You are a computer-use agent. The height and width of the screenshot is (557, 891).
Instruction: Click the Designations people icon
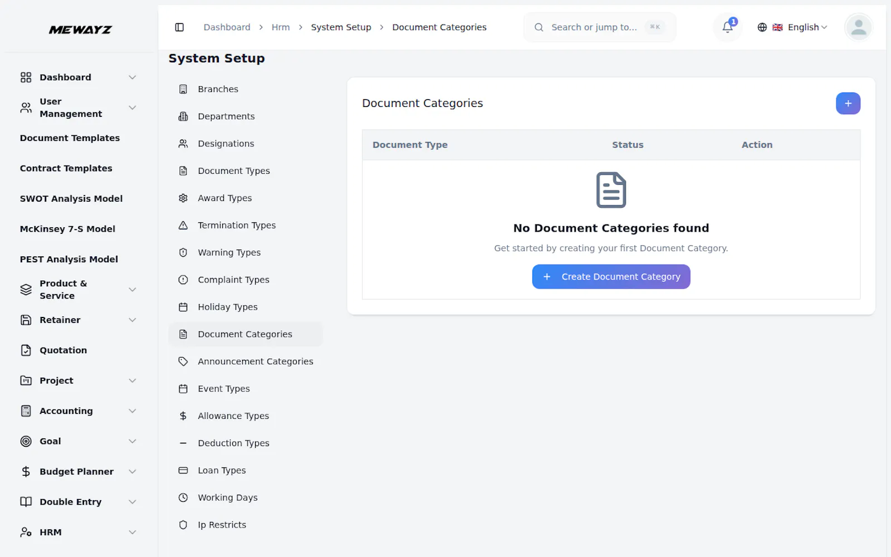[x=183, y=144]
